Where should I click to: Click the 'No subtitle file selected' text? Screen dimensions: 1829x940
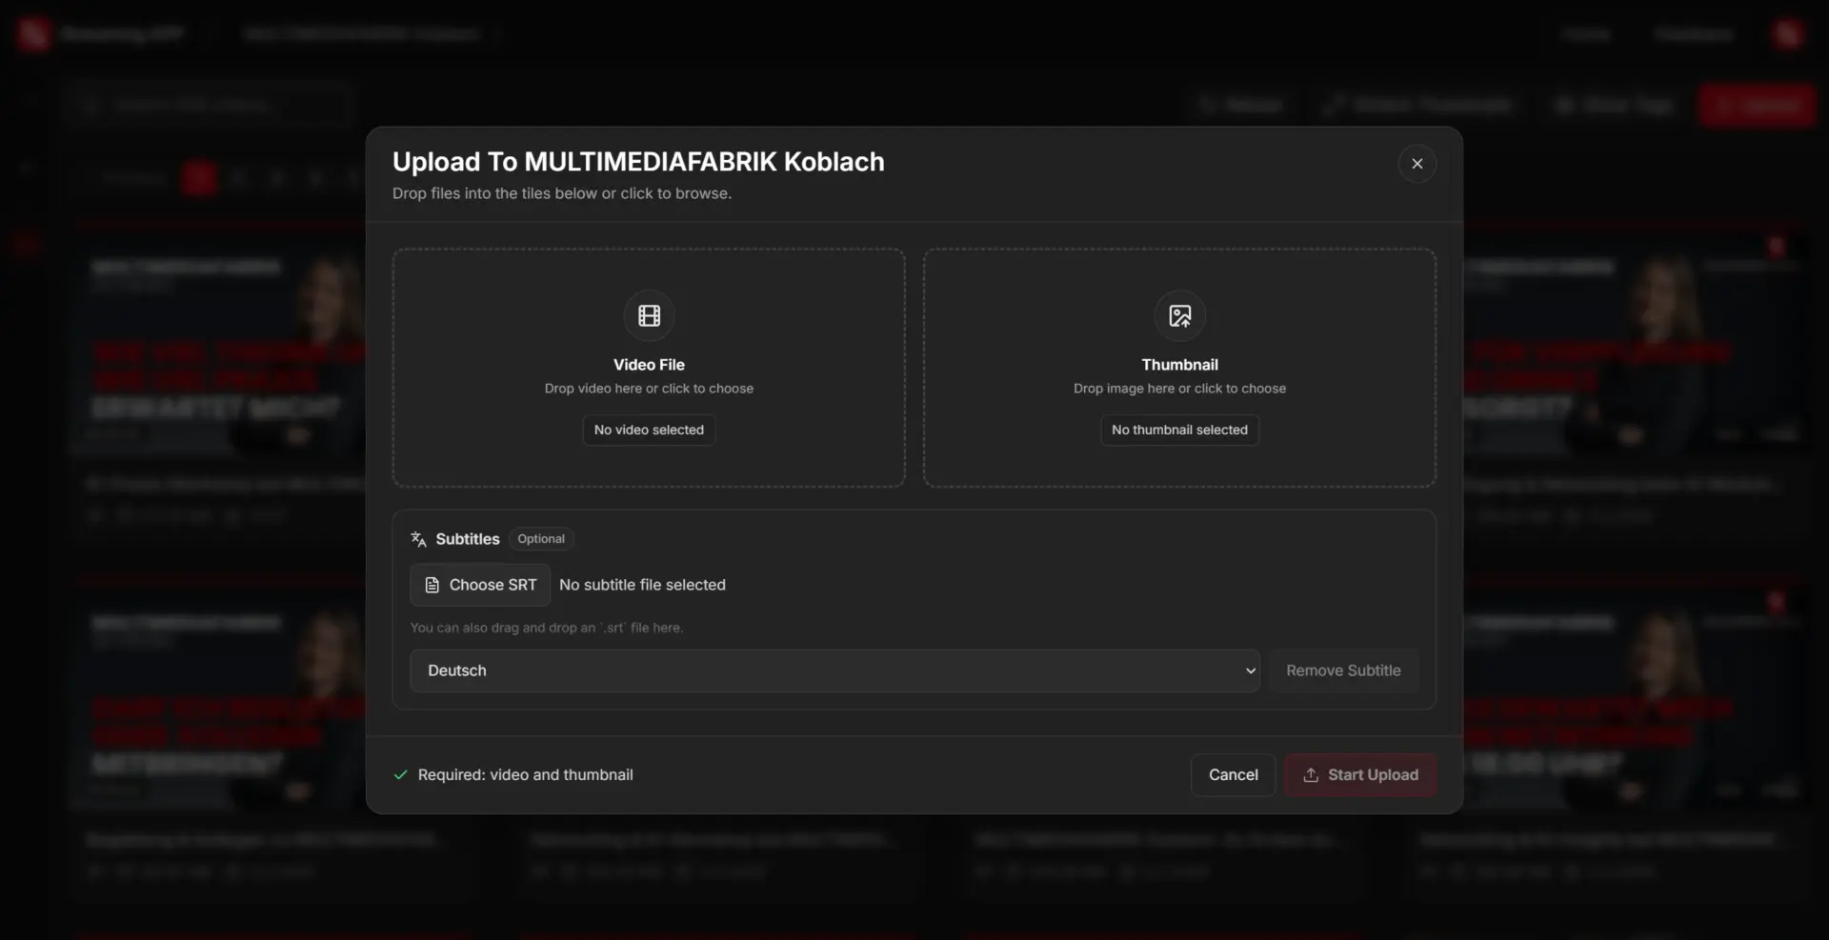click(642, 585)
